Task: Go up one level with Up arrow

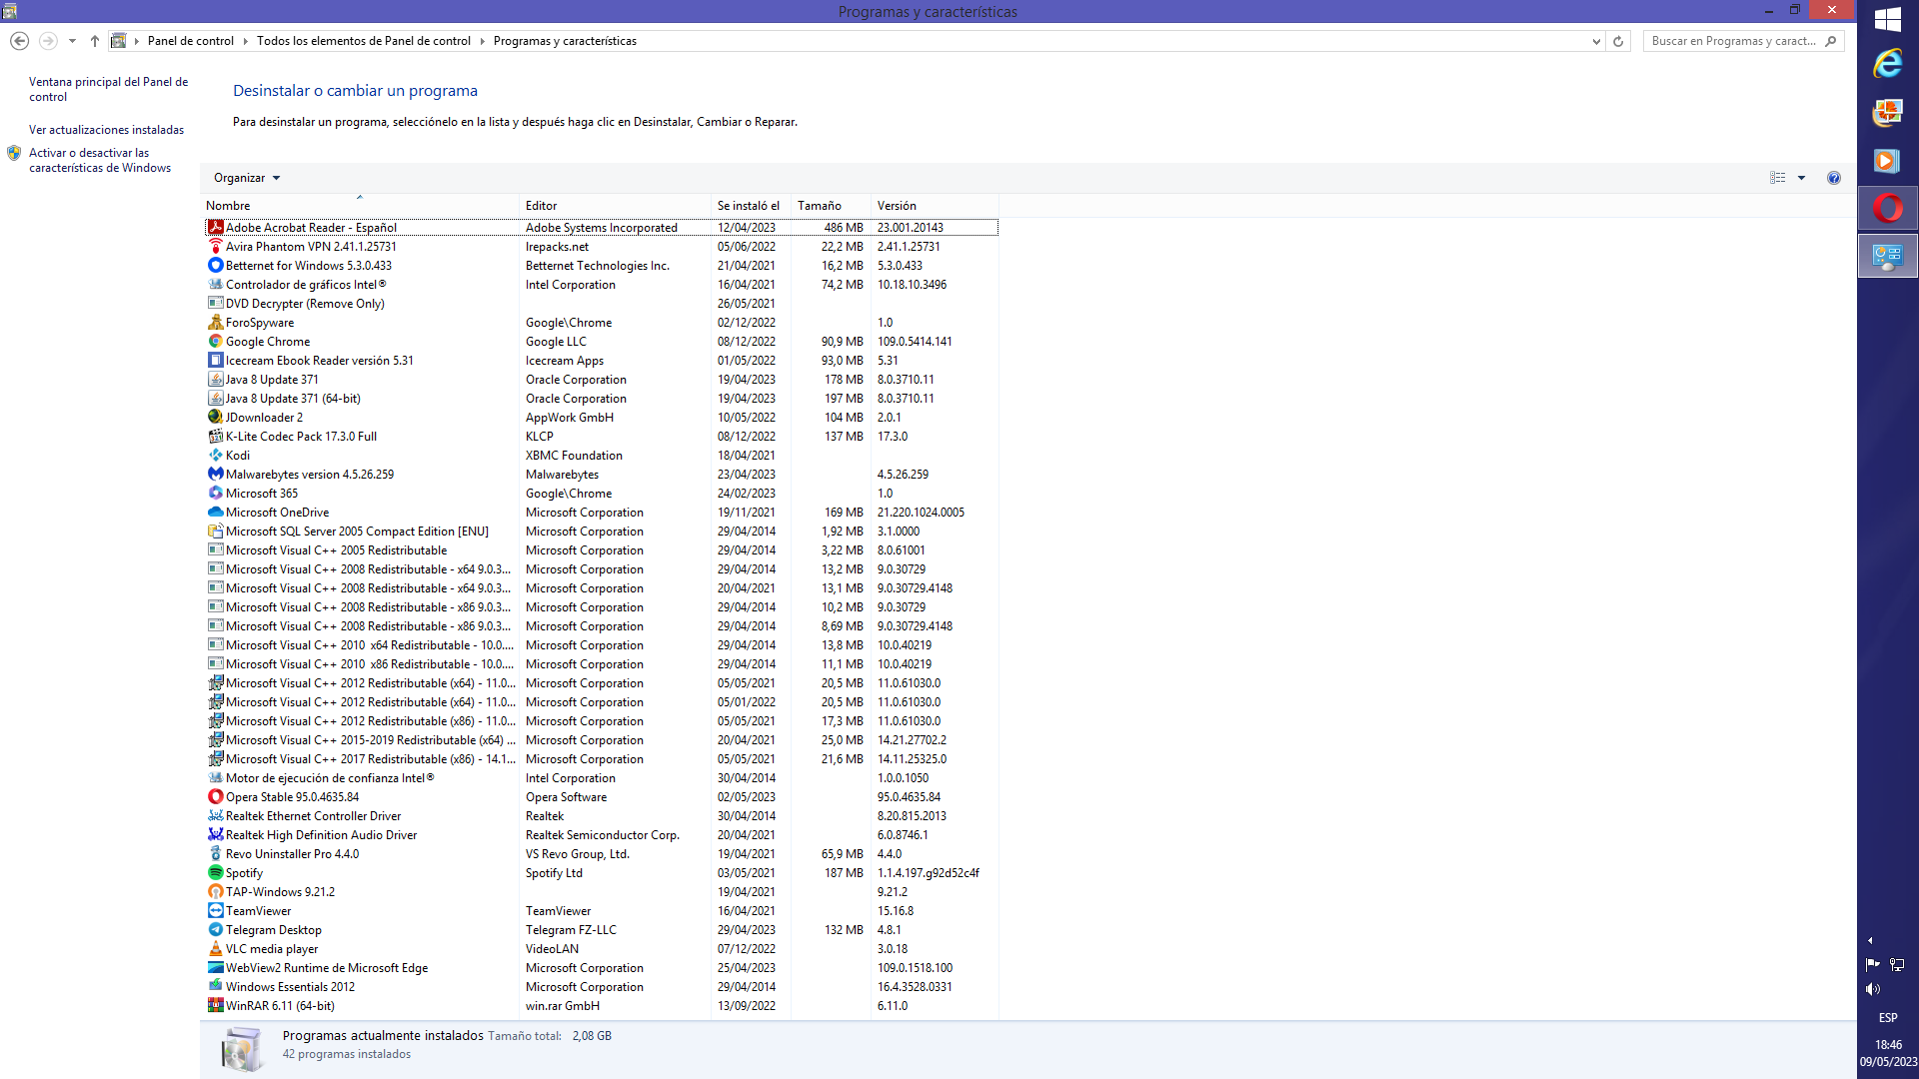Action: [x=95, y=41]
